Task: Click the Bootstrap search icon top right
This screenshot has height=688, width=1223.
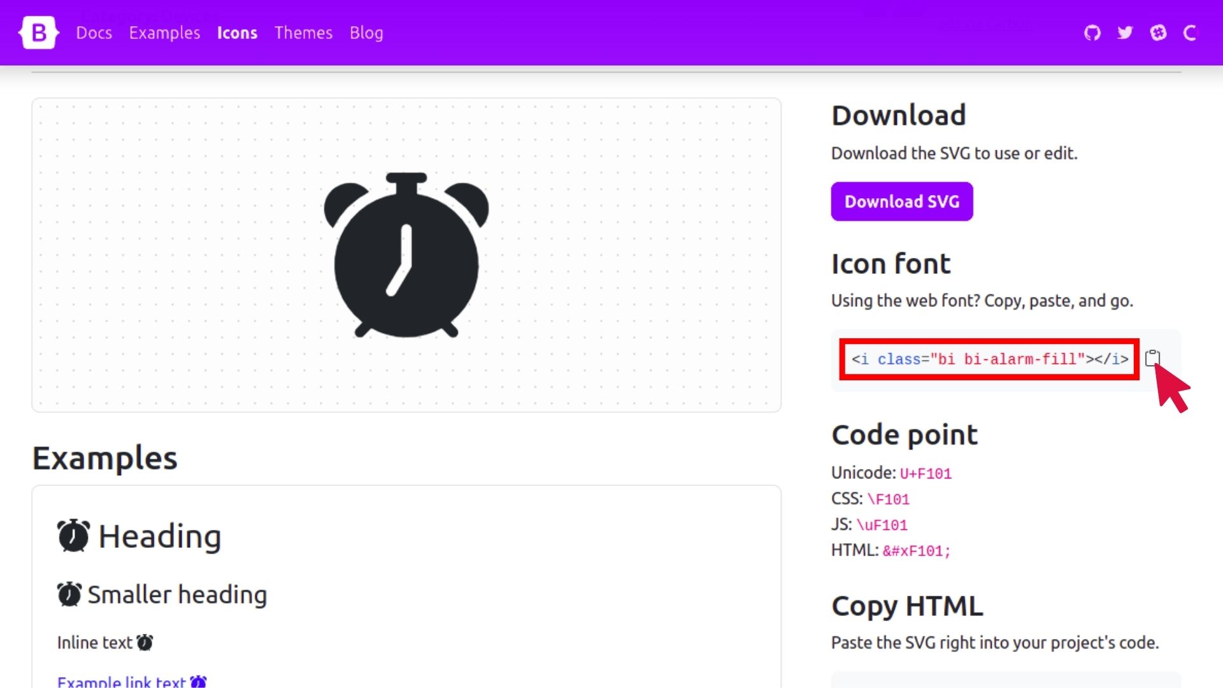Action: tap(1191, 32)
